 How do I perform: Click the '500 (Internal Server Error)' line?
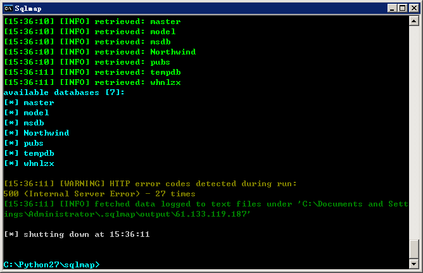click(99, 194)
